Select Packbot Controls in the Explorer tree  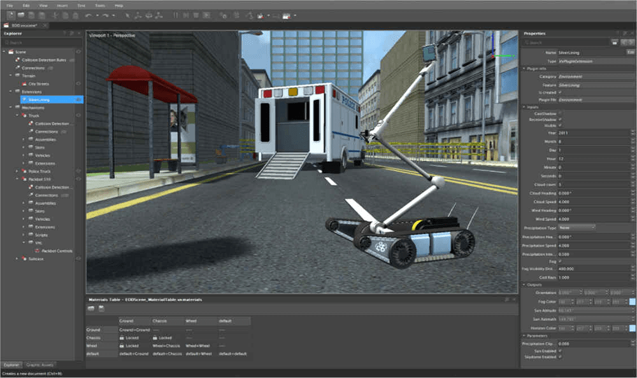(x=57, y=251)
